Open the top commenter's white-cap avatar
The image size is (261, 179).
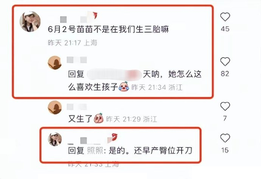coord(30,21)
